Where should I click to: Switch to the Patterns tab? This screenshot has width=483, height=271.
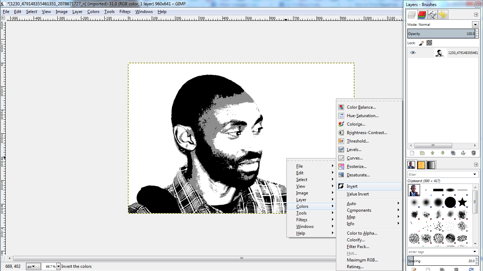(421, 165)
